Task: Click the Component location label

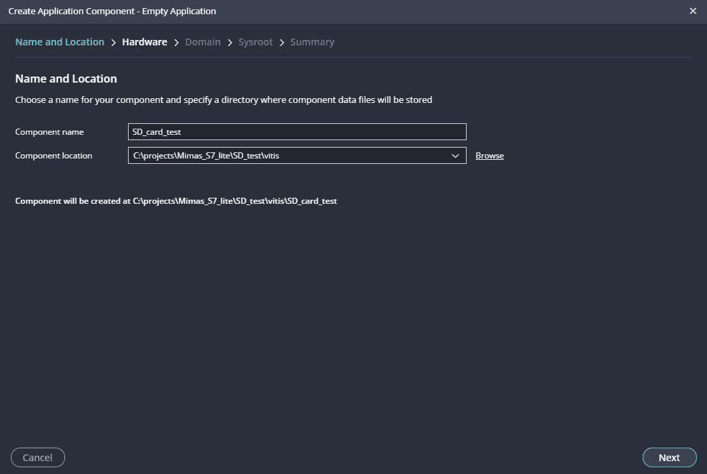Action: click(53, 156)
